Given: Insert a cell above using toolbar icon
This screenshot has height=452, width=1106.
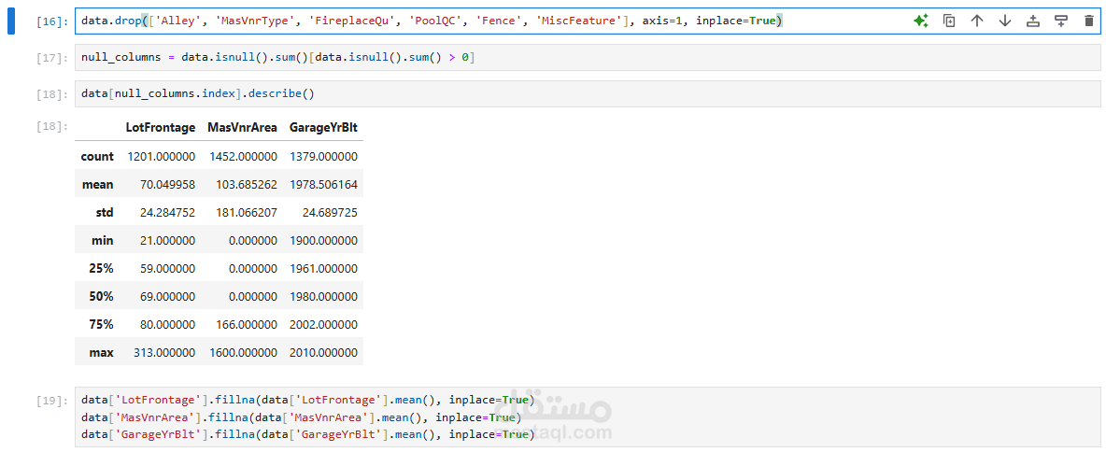Looking at the screenshot, I should [1033, 21].
